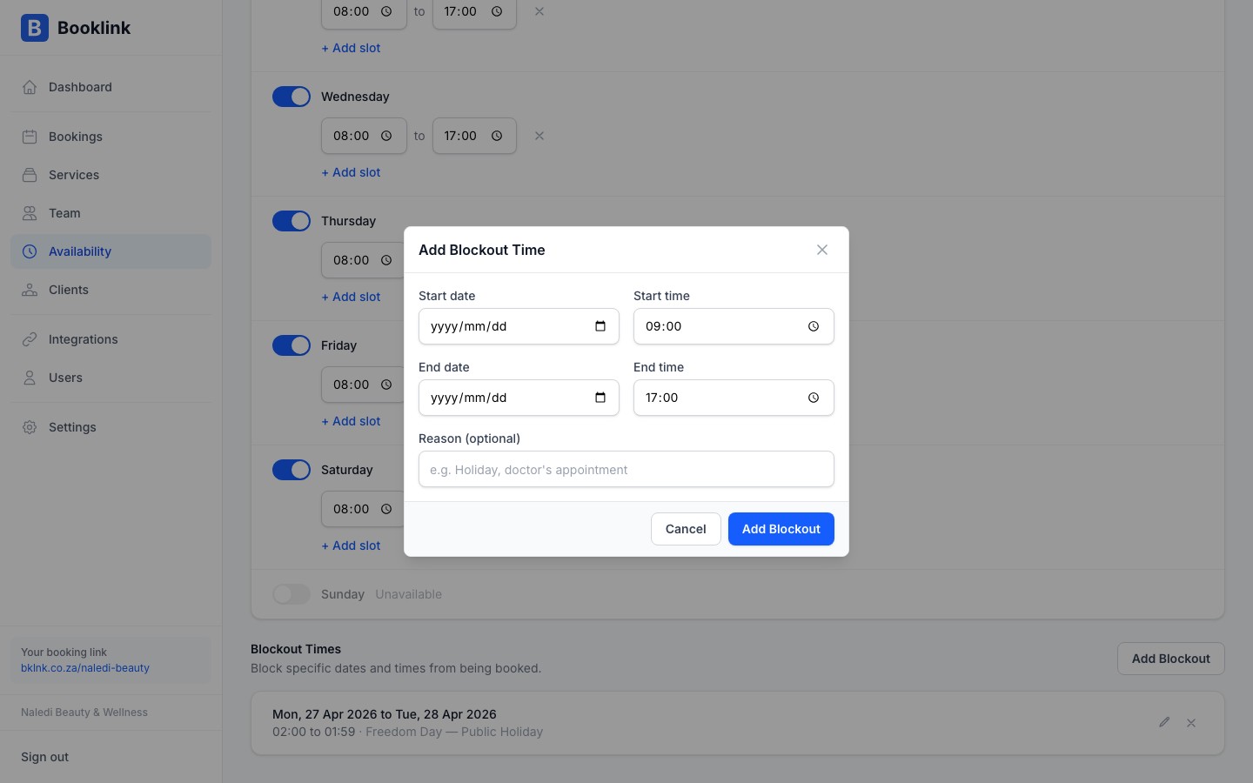Click the edit pencil on the Freedom Day blockout
Image resolution: width=1253 pixels, height=783 pixels.
point(1164,722)
